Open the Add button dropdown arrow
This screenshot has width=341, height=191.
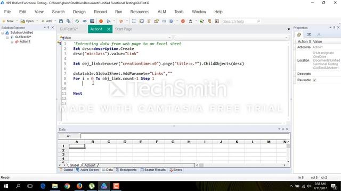(55, 21)
